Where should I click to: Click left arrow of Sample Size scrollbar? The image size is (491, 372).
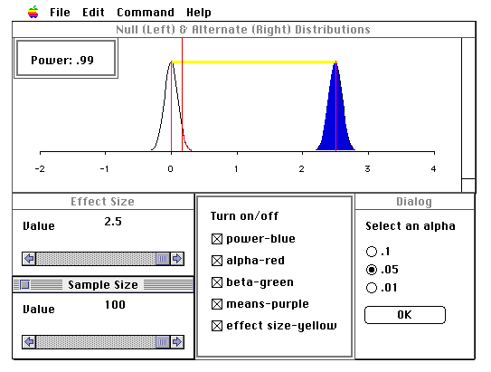[x=29, y=342]
